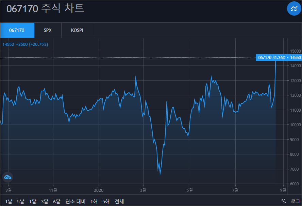Click the 12000 price axis label
This screenshot has width=302, height=206.
click(x=296, y=95)
